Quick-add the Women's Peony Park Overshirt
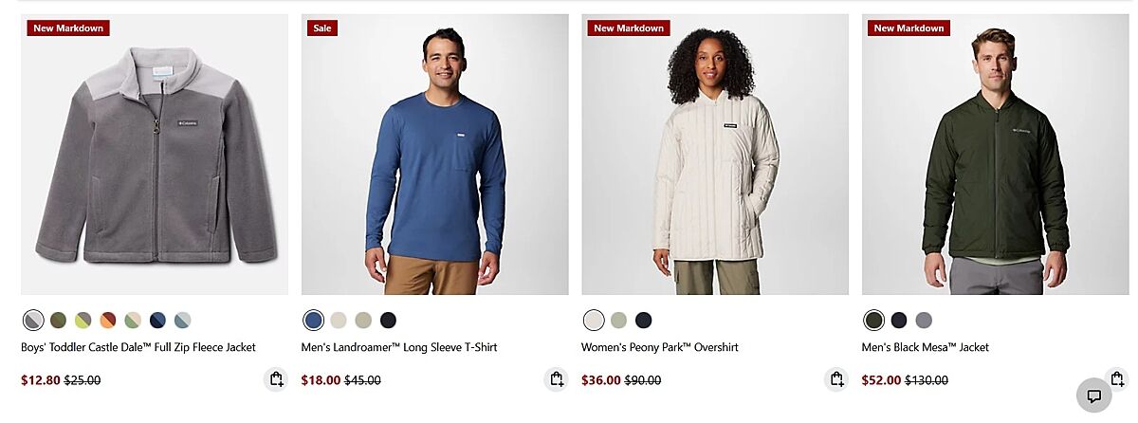This screenshot has width=1138, height=423. pos(835,379)
